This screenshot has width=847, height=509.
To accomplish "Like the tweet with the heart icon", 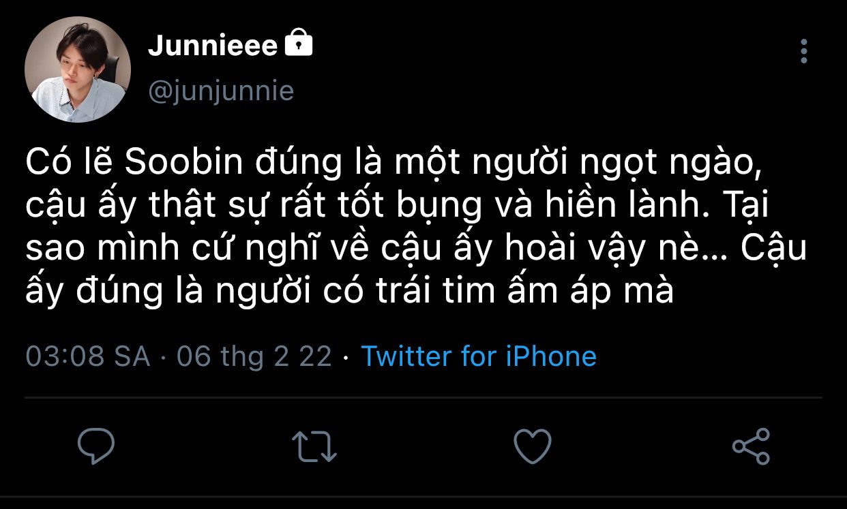I will coord(532,446).
